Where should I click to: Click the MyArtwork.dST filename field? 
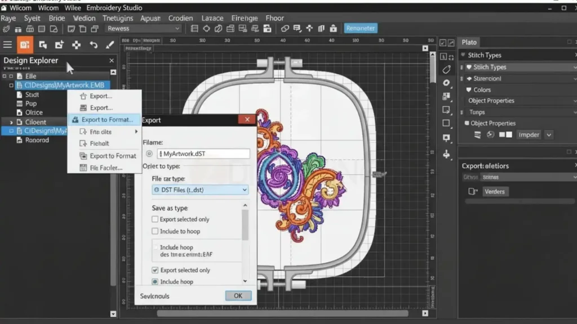(x=203, y=154)
